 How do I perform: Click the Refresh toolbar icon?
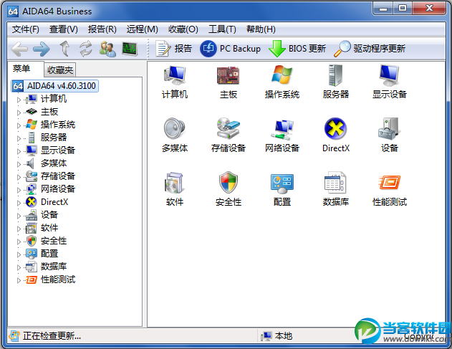86,49
